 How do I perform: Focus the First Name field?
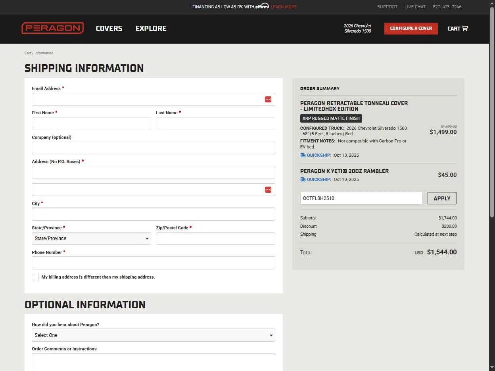coord(91,123)
